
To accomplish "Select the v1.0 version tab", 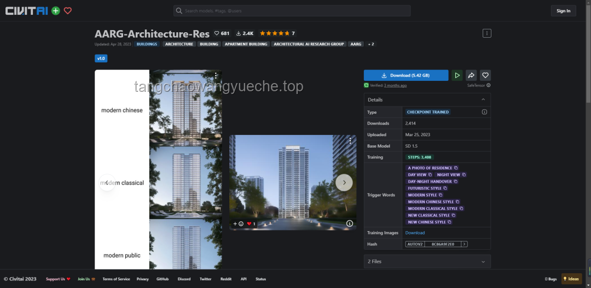I will point(101,58).
